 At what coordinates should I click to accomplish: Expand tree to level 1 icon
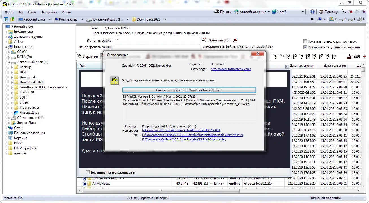[x=282, y=56]
